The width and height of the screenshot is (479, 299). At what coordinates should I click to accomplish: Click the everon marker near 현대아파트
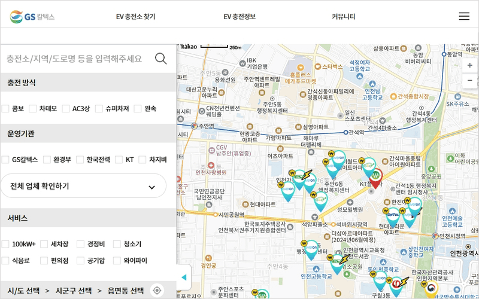(288, 191)
